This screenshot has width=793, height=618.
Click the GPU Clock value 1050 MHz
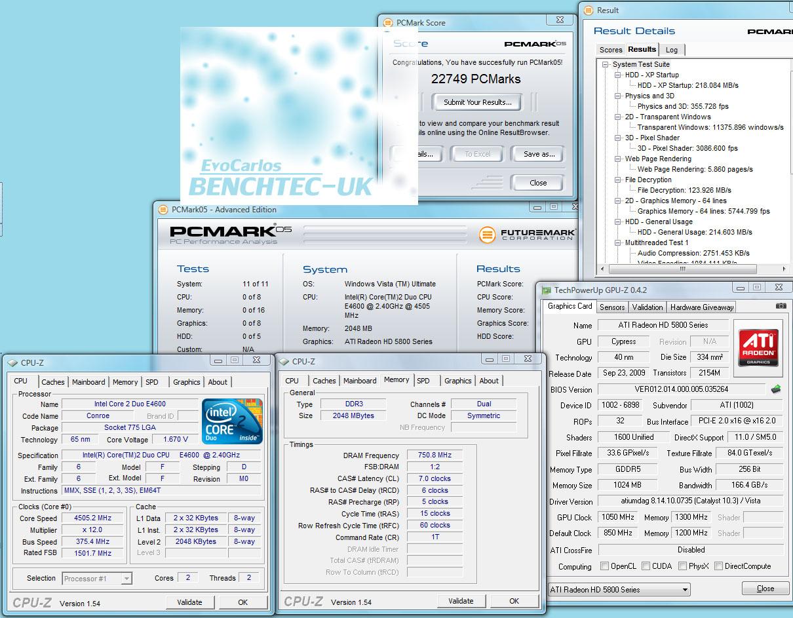[618, 518]
